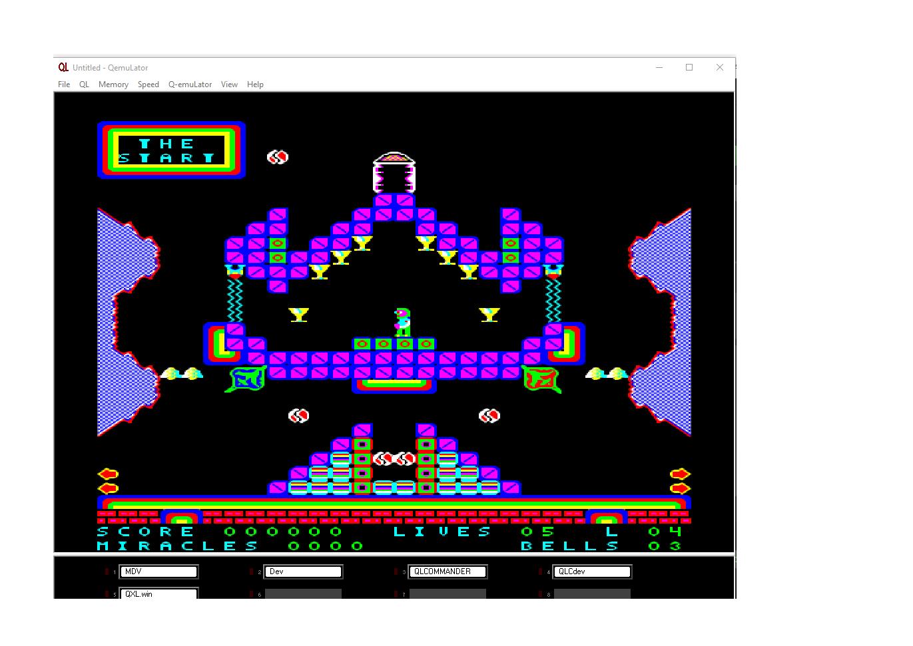Select drive slot 2 labeled Dev
The height and width of the screenshot is (646, 913).
304,571
